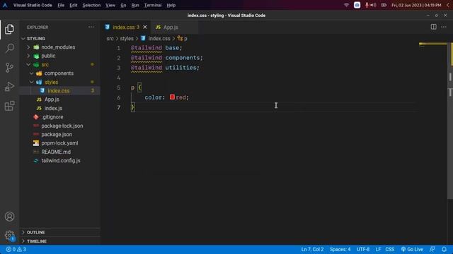This screenshot has height=254, width=453.
Task: Open the editor more actions ellipsis
Action: pyautogui.click(x=444, y=27)
